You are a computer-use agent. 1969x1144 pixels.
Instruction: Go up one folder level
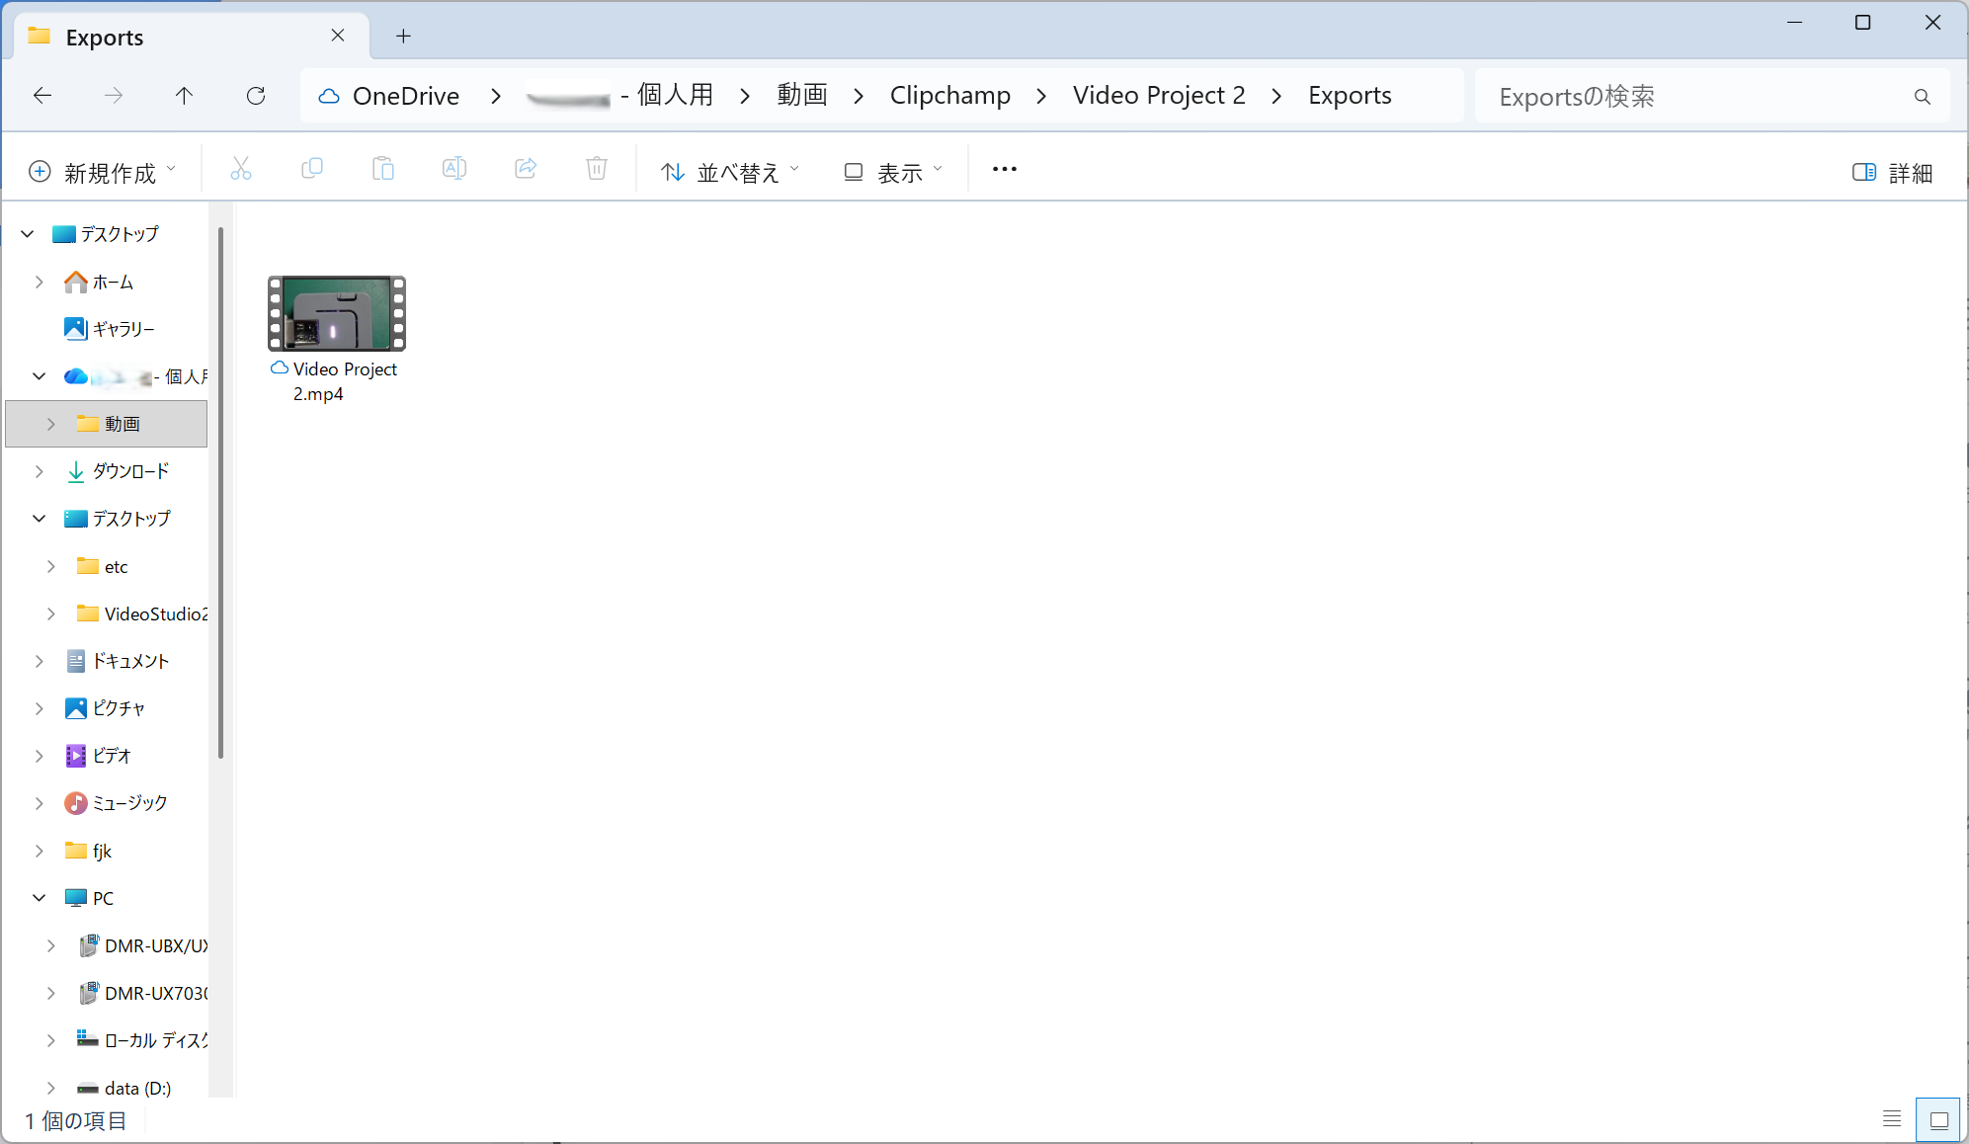184,96
